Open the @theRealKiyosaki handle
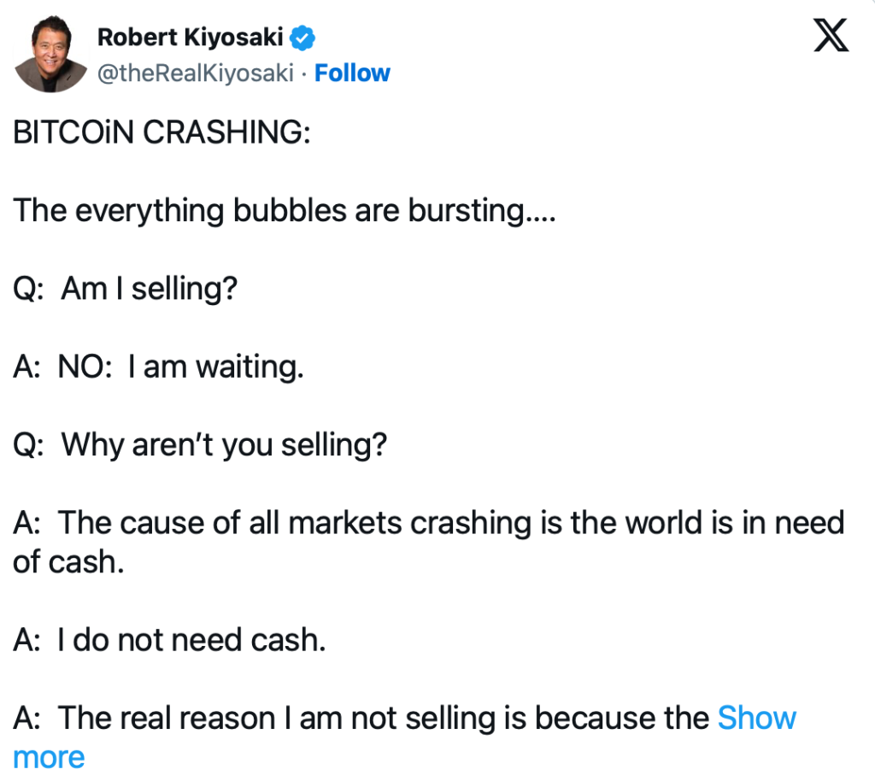 pyautogui.click(x=195, y=73)
